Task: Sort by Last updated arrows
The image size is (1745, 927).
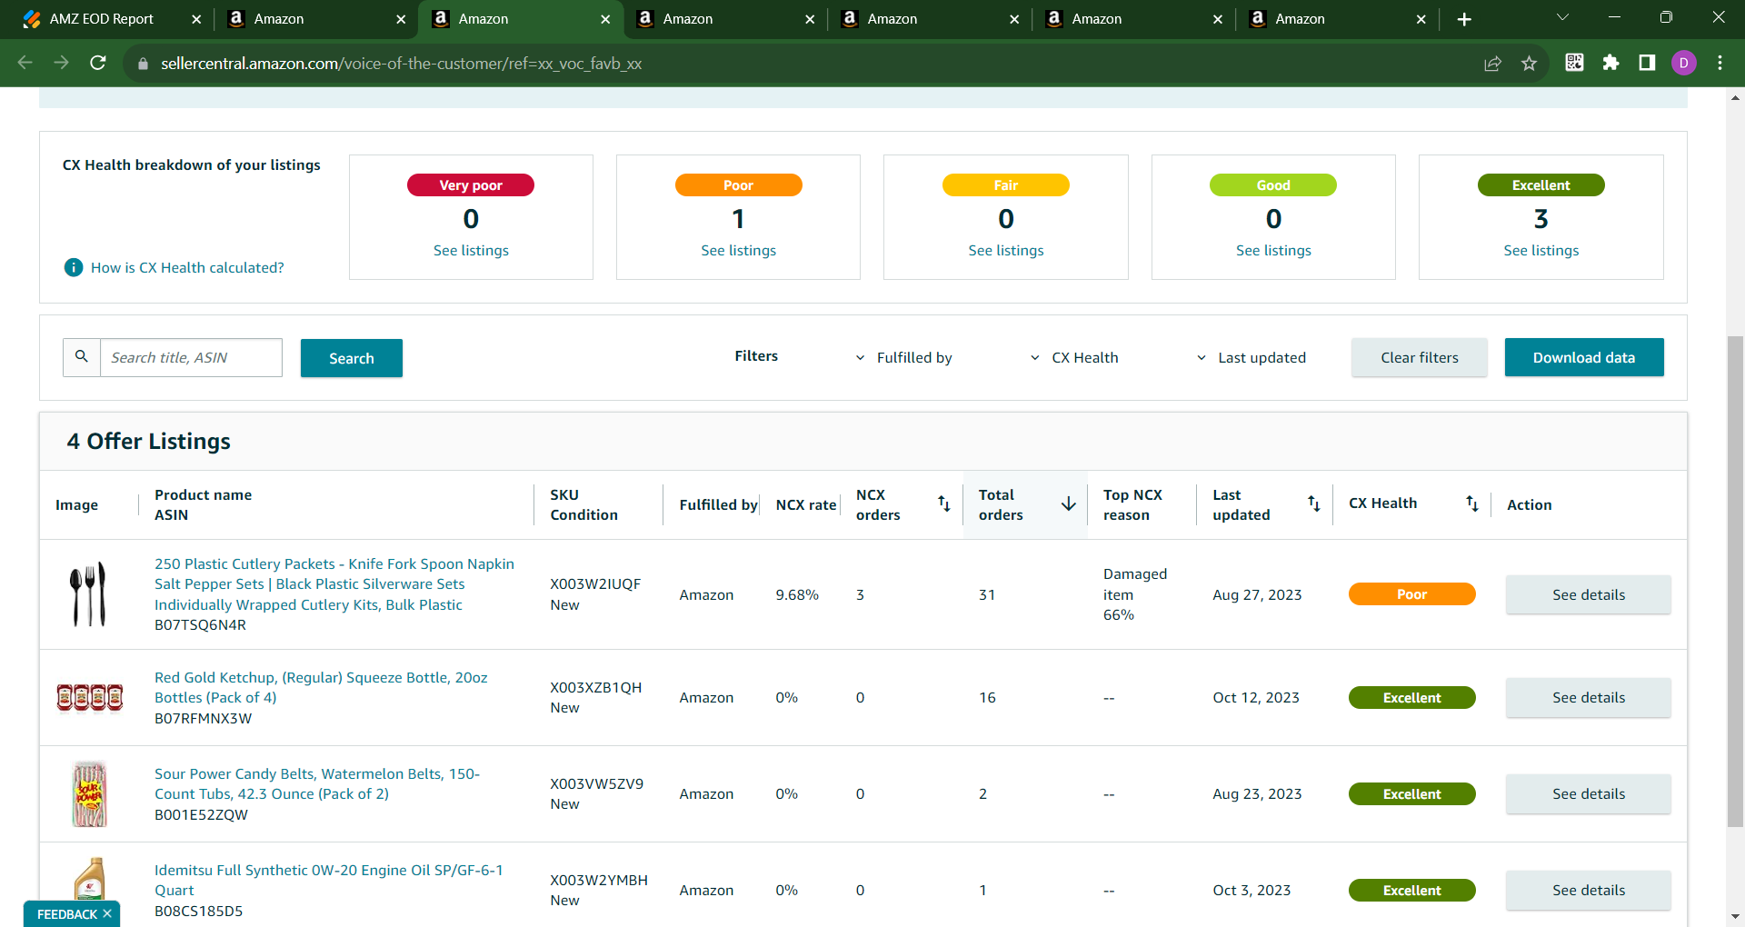Action: click(1313, 503)
